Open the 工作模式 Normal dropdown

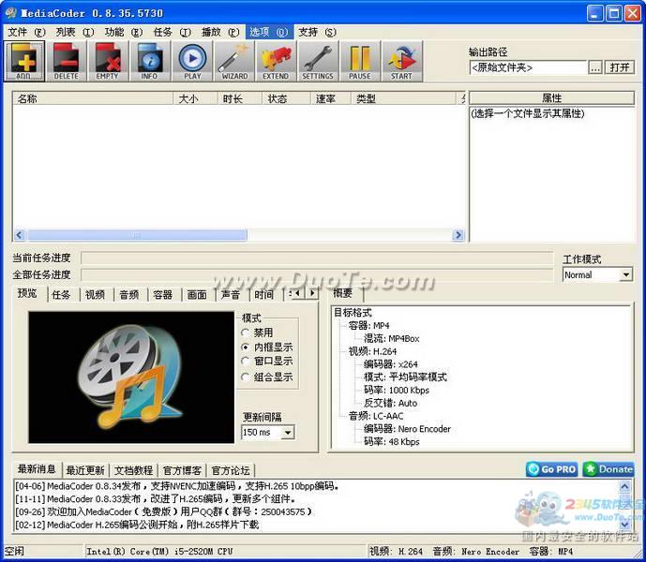point(597,274)
